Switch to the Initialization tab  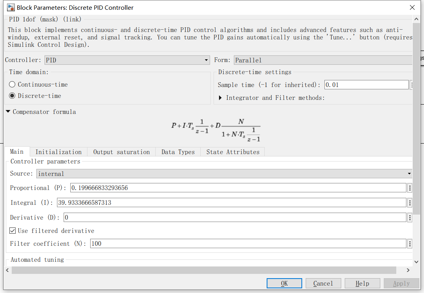click(59, 152)
